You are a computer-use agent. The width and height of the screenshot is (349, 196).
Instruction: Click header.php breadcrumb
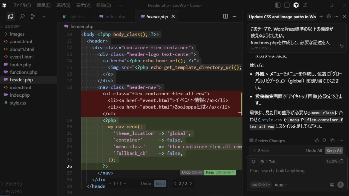[82, 26]
